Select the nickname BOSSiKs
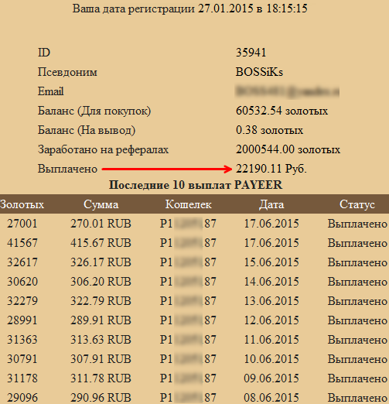This screenshot has width=389, height=404. [259, 72]
